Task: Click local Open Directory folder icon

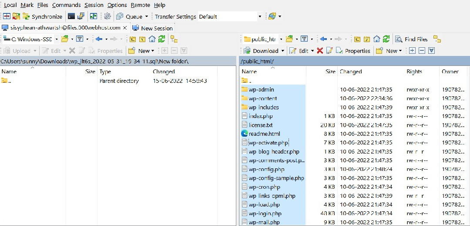Action: pos(64,39)
